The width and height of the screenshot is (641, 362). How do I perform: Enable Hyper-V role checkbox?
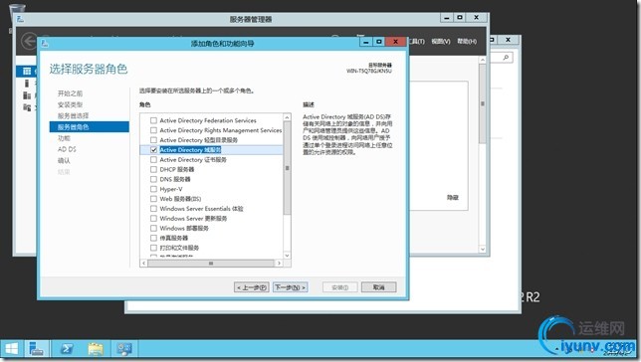pyautogui.click(x=153, y=189)
